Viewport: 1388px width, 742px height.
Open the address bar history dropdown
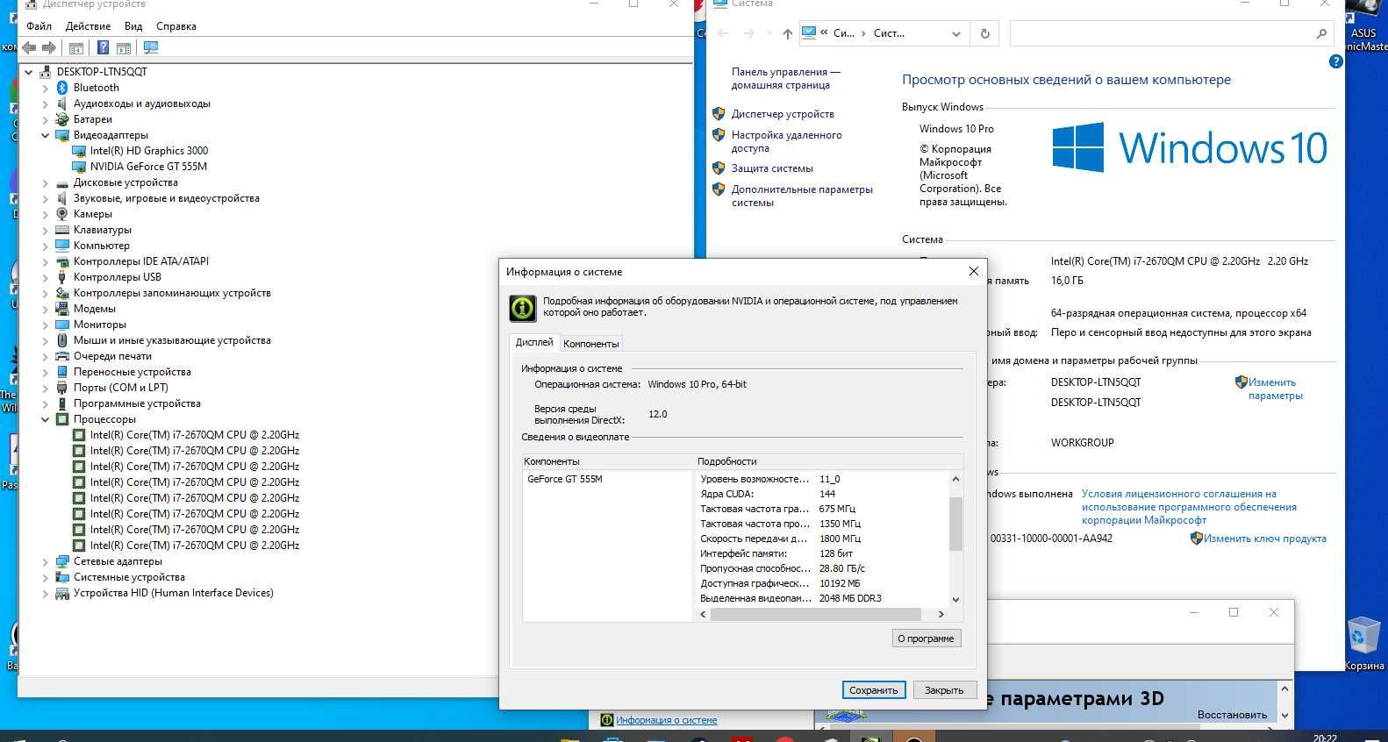point(956,33)
